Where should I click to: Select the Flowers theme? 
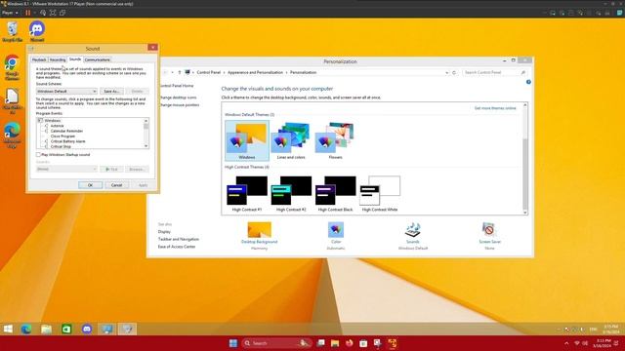[335, 140]
